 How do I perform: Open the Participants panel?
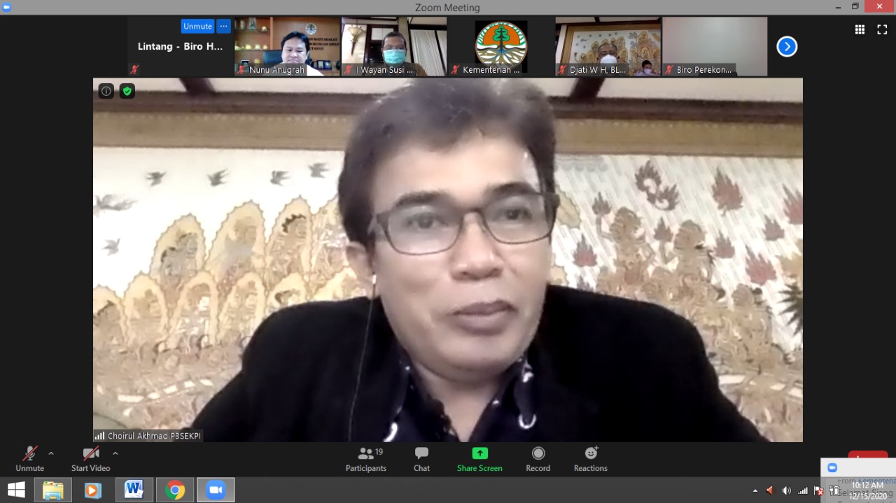pyautogui.click(x=365, y=454)
